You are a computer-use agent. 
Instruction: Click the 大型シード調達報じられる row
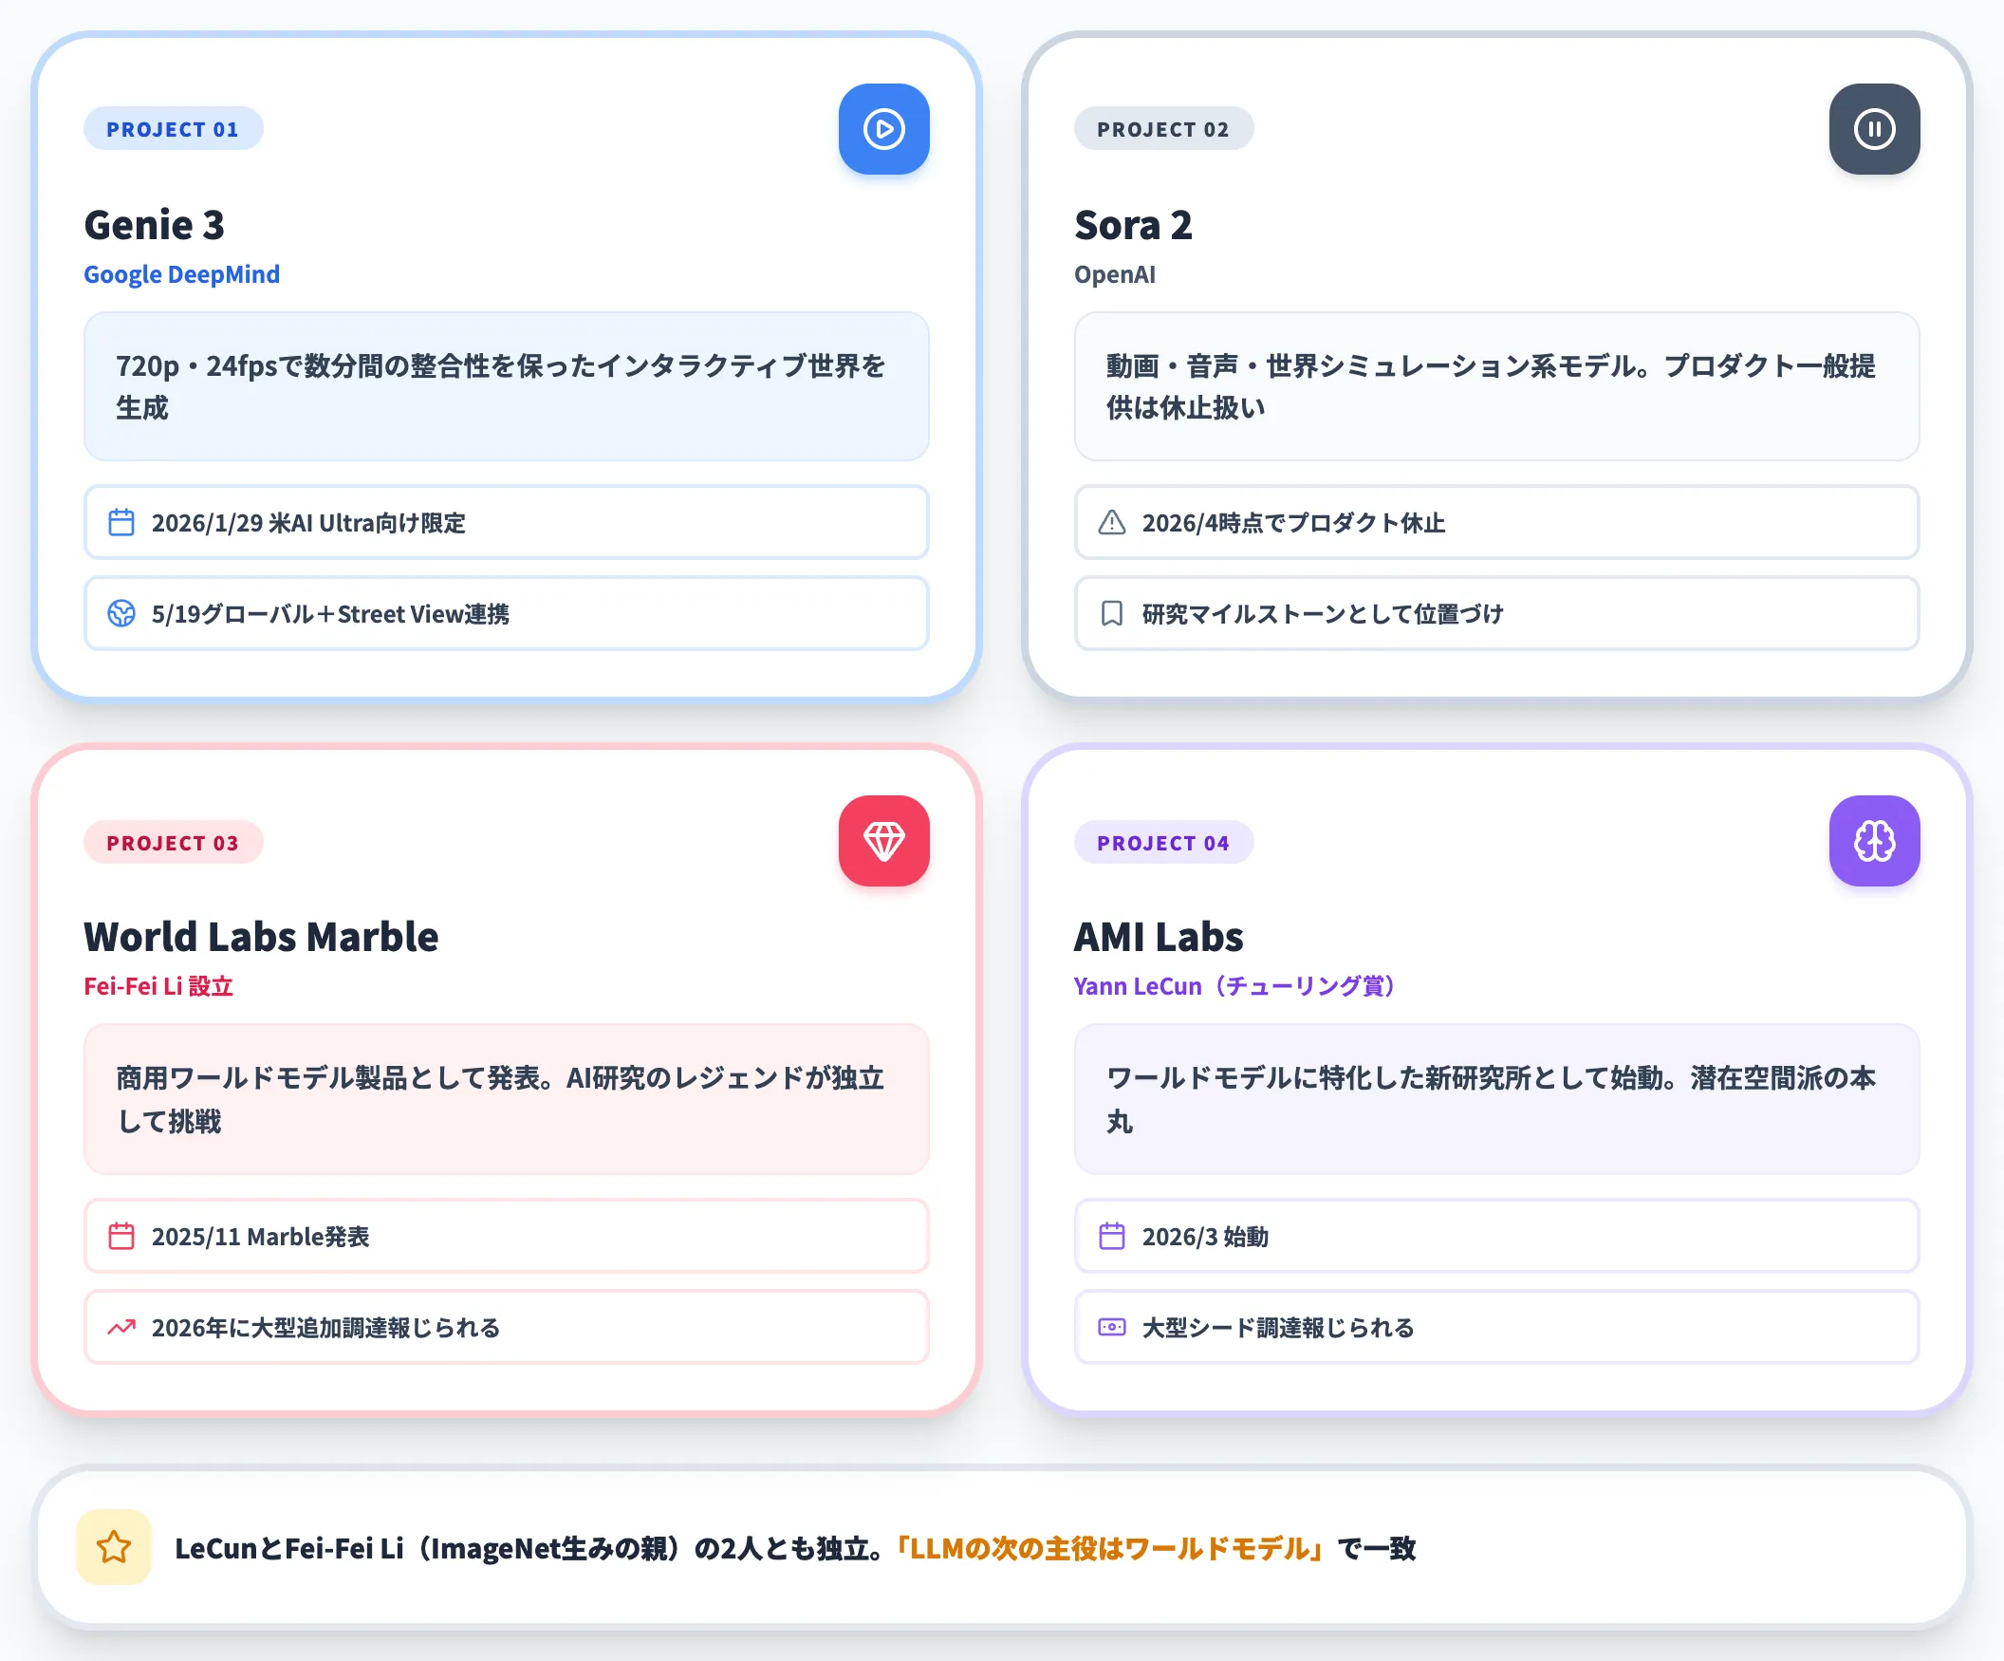point(1496,1327)
